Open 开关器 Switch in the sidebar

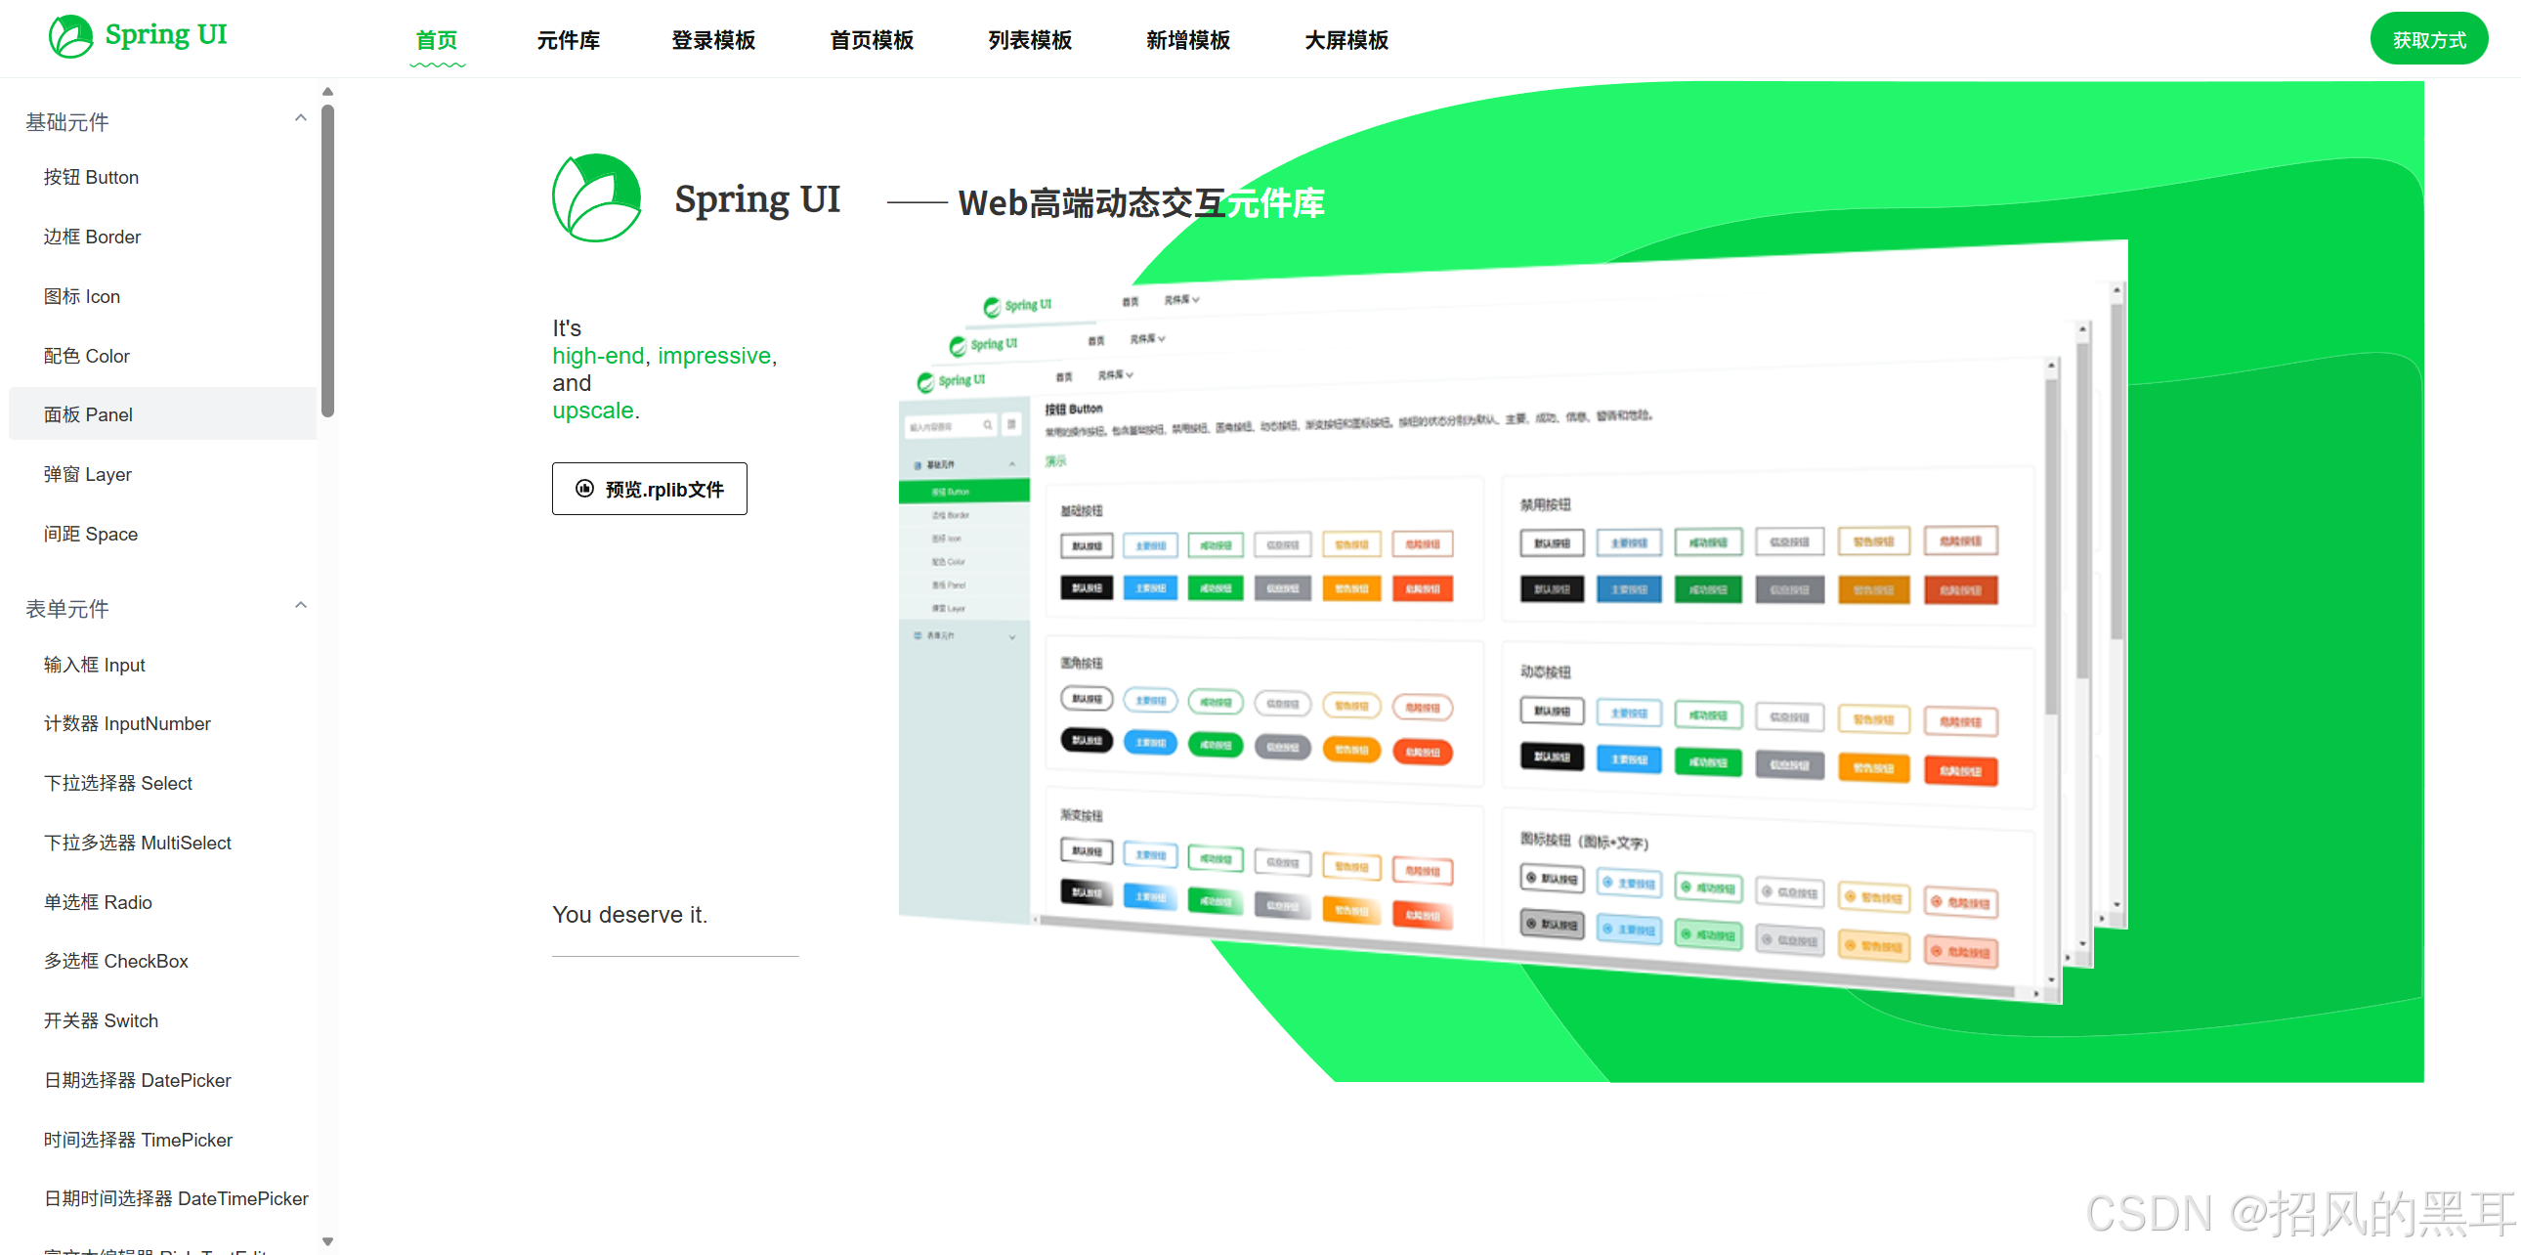tap(101, 1021)
